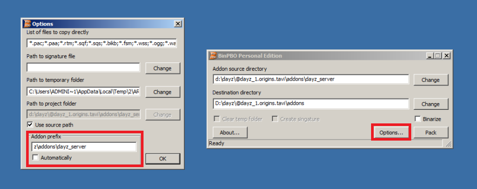Close the Options dialog
Viewport: 477px width, 189px height.
tap(178, 23)
